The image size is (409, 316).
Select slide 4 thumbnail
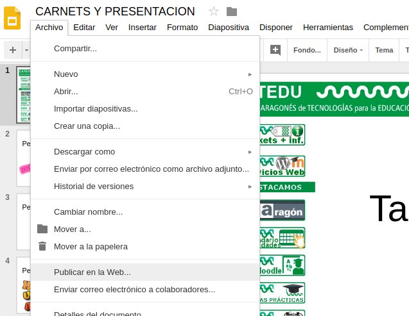click(24, 285)
